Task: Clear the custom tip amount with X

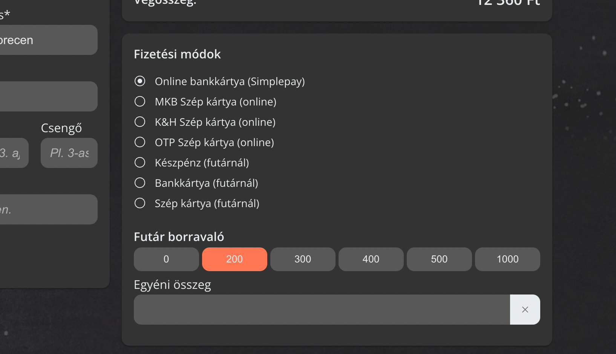Action: (x=525, y=310)
